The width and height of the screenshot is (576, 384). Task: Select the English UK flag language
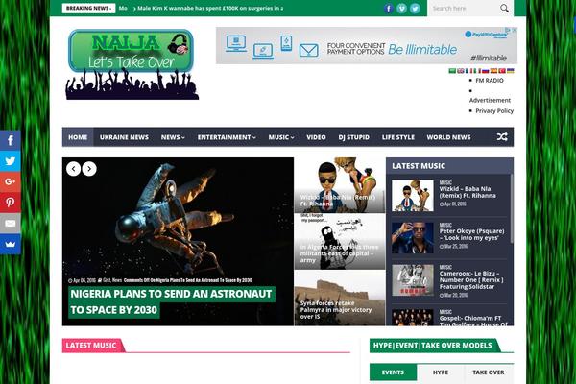pyautogui.click(x=460, y=71)
